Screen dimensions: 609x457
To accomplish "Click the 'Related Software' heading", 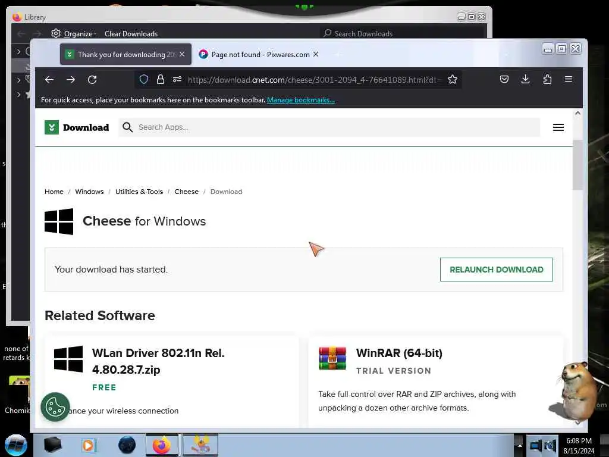I will pyautogui.click(x=100, y=315).
